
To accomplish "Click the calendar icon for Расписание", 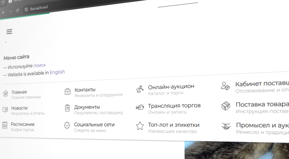I will click(x=5, y=125).
